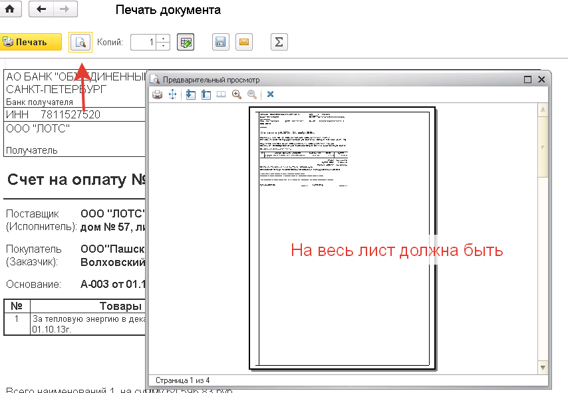Toggle the edit mode table-pencil button
Image resolution: width=568 pixels, height=393 pixels.
pos(186,43)
